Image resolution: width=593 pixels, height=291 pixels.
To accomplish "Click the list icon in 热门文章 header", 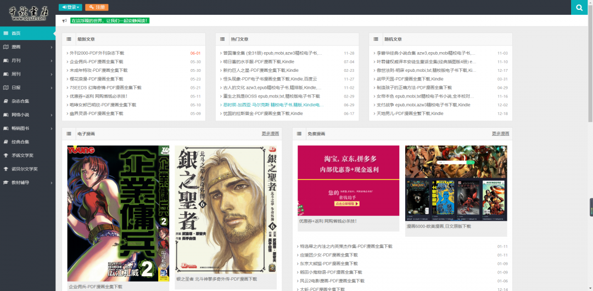I will click(x=222, y=39).
